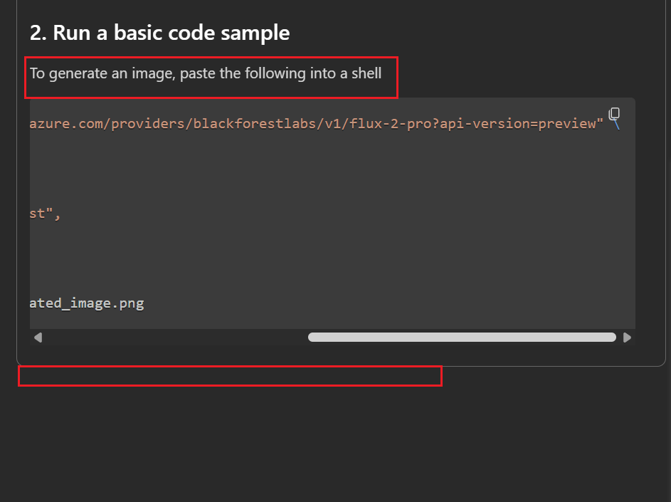Copy the code sample with copy icon
This screenshot has width=671, height=502.
pyautogui.click(x=615, y=114)
